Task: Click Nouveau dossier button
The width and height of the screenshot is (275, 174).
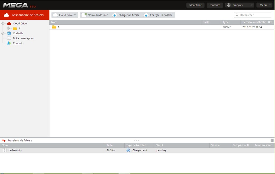Action: pos(95,15)
